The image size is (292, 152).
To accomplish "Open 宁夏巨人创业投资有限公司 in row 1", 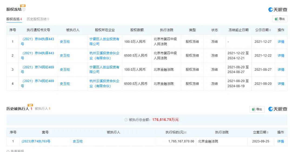I will [104, 42].
